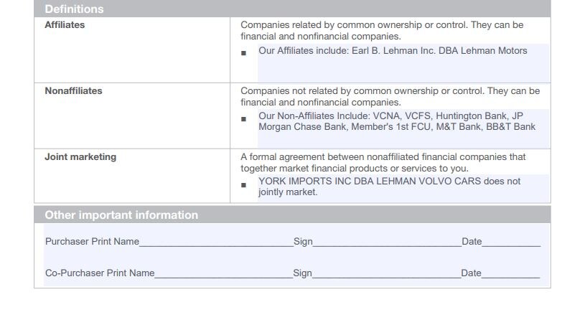Click the Nonaffiliates definition paragraph text
Viewport: 585px width, 320px height.
tap(390, 97)
